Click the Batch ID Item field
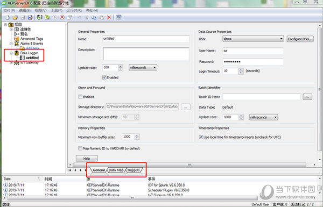Image resolution: width=323 pixels, height=207 pixels. (x=262, y=97)
